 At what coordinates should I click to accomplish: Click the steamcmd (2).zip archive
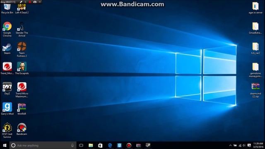click(255, 90)
